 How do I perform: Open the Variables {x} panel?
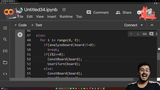click(x=5, y=51)
